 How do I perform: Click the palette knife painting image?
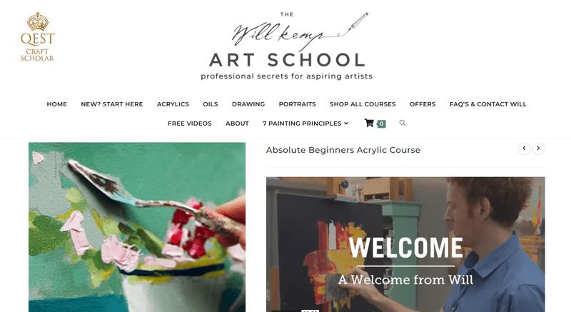point(137,227)
